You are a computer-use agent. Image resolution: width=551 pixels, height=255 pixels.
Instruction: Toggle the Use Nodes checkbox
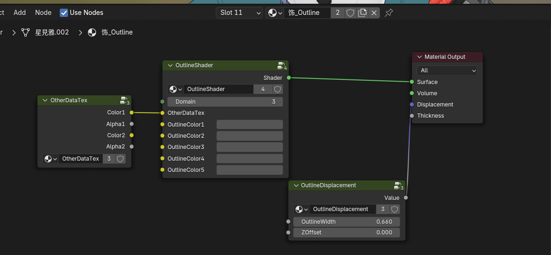(64, 13)
